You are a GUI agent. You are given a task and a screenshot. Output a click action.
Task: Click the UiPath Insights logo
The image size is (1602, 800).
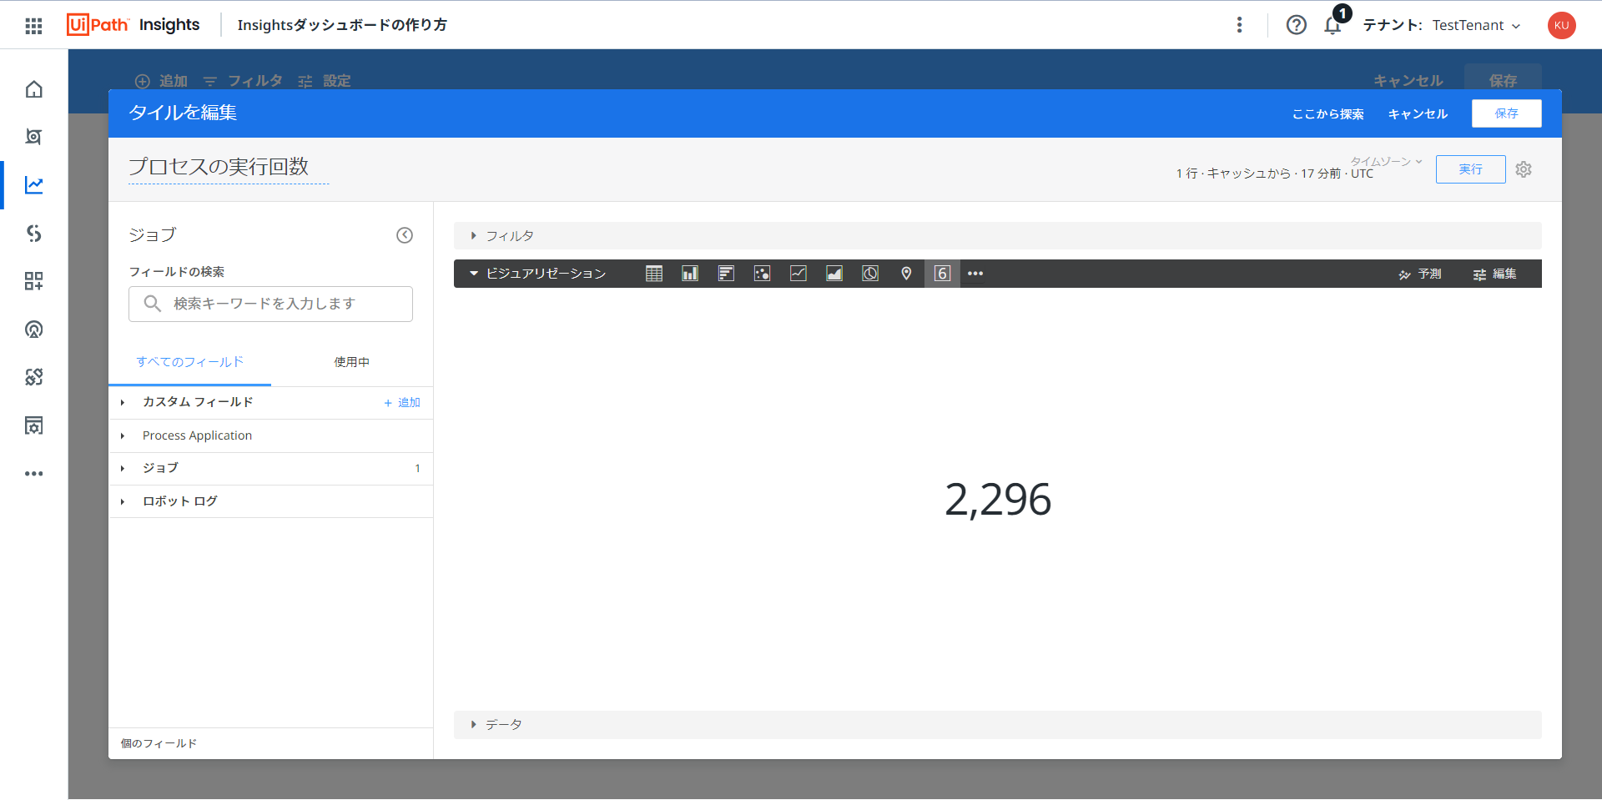[x=133, y=25]
